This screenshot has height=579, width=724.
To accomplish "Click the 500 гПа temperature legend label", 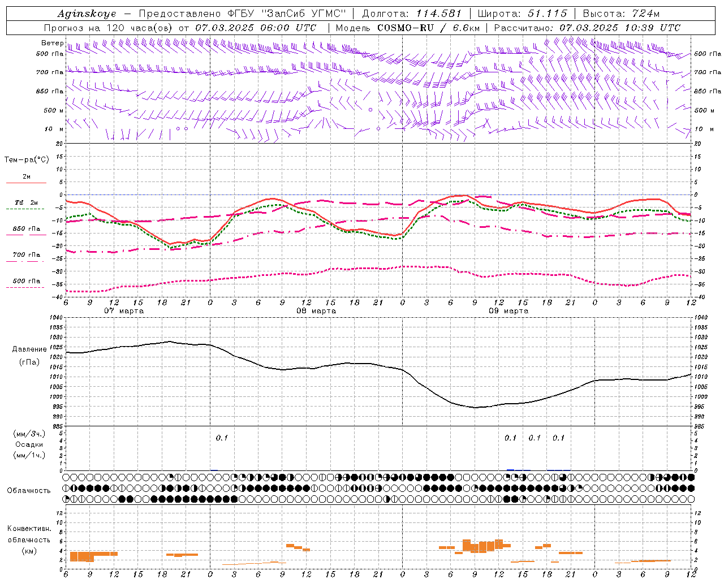I will point(27,281).
